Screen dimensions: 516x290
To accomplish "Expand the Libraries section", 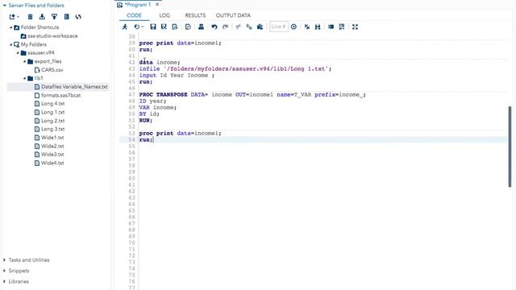I will point(4,282).
